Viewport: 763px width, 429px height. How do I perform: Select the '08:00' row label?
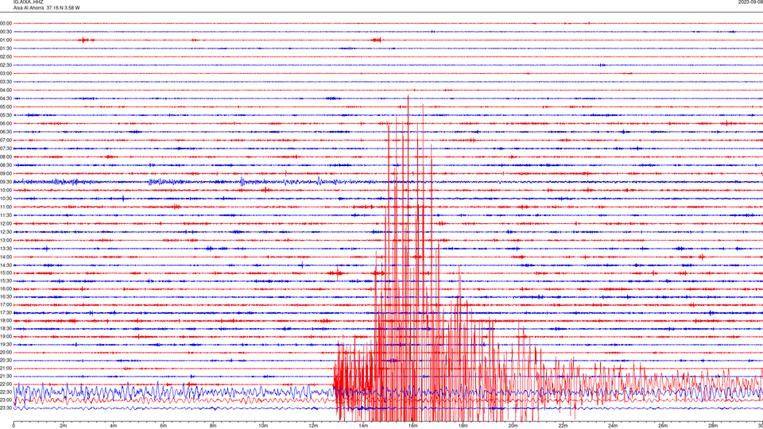coord(6,157)
